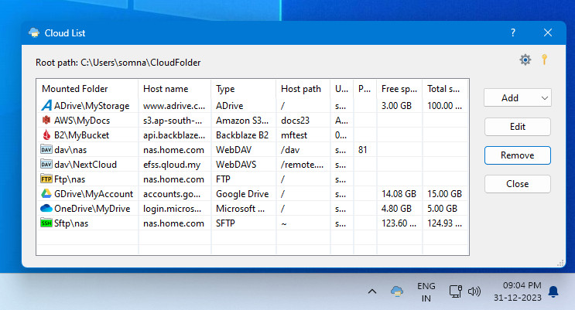
Task: Sort by the Total s... column header
Action: [445, 89]
